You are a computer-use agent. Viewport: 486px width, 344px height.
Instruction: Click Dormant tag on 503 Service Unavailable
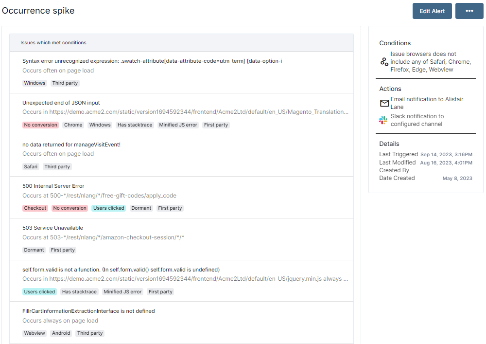pyautogui.click(x=34, y=250)
